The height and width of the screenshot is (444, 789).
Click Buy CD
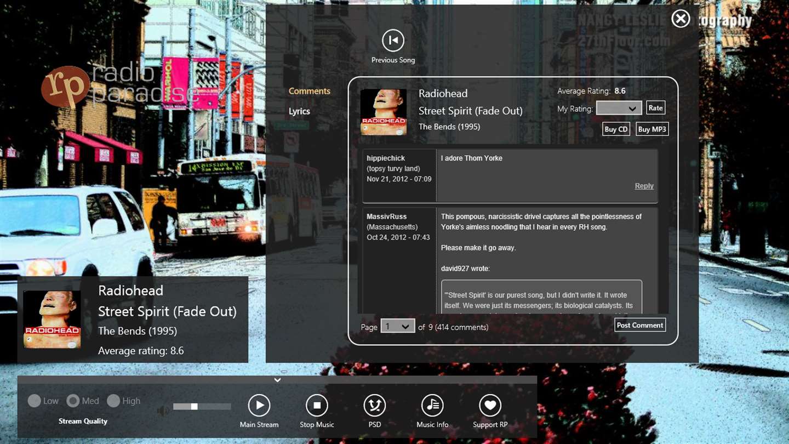tap(616, 129)
